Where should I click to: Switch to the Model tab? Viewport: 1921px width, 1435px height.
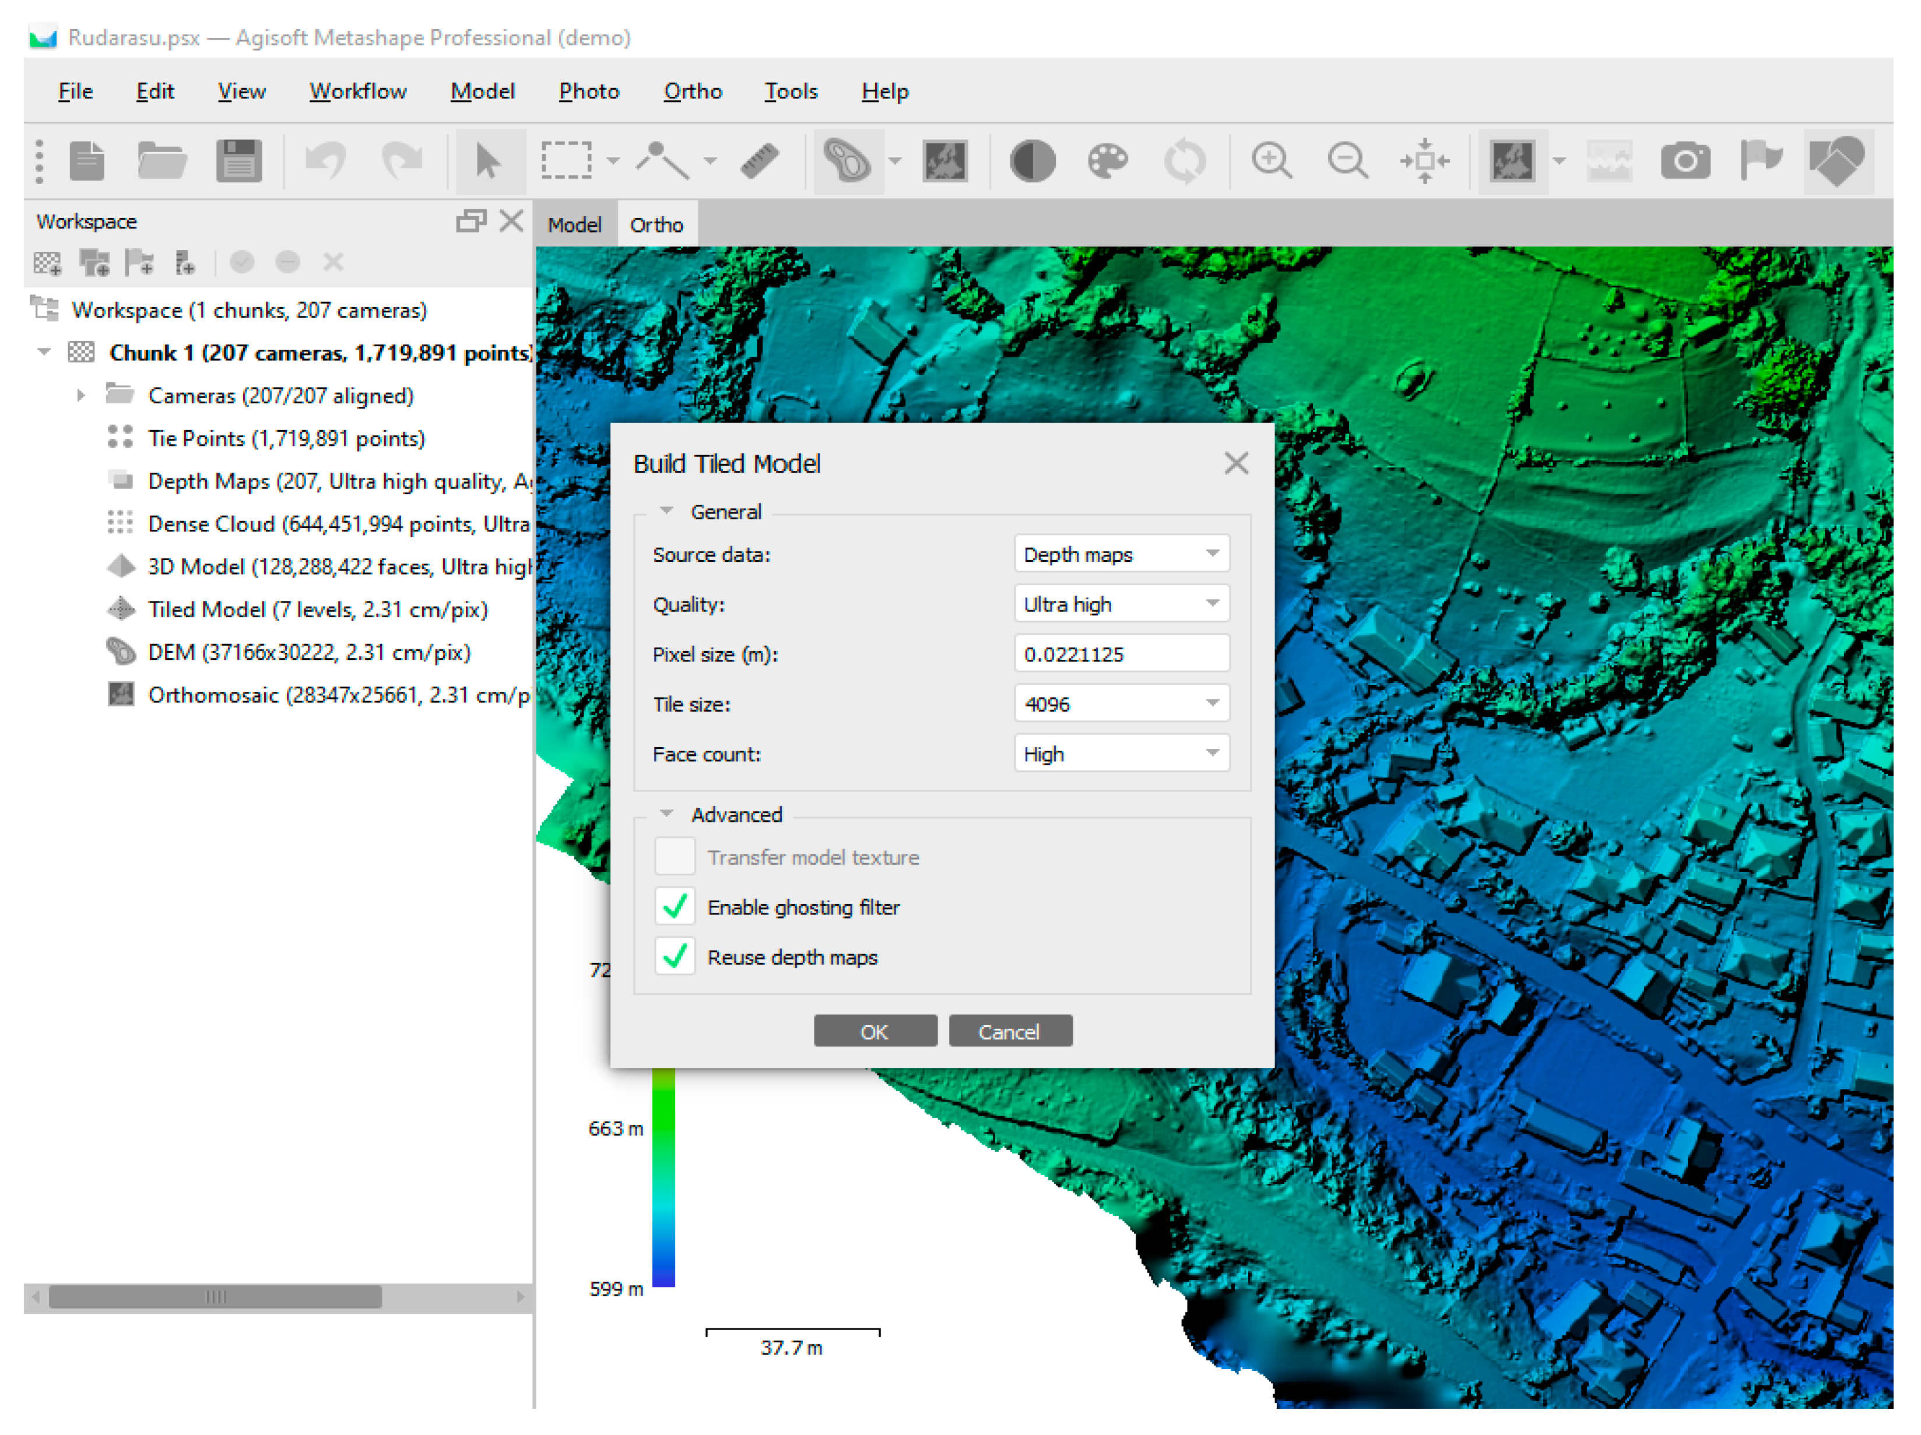(x=574, y=225)
